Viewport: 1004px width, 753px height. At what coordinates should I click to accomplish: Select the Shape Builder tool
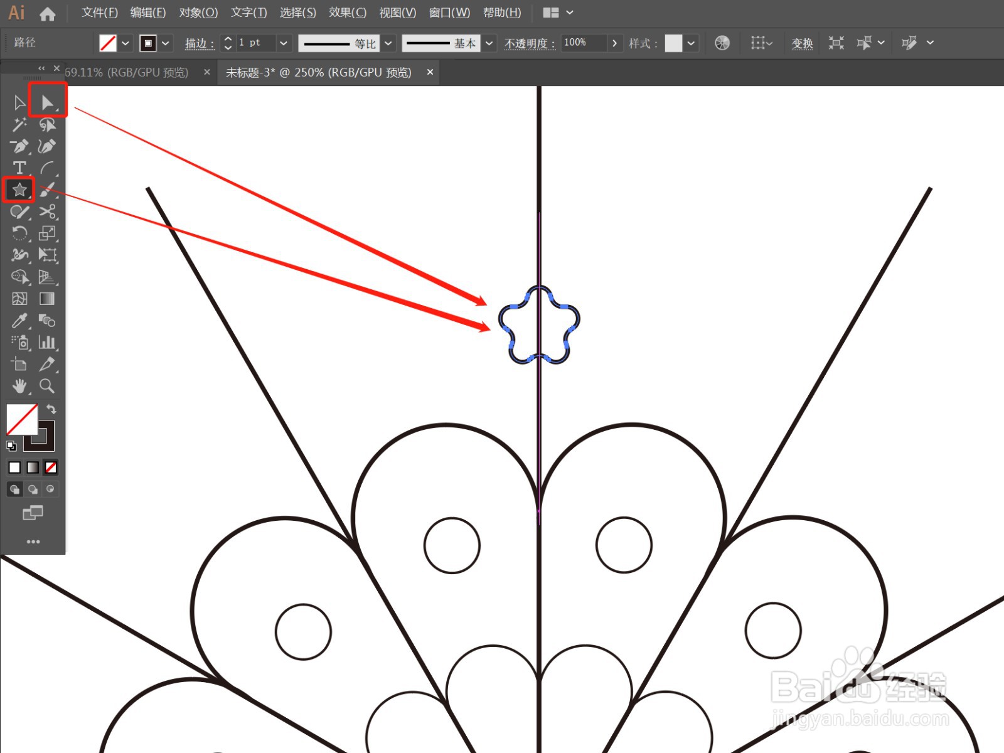point(19,277)
